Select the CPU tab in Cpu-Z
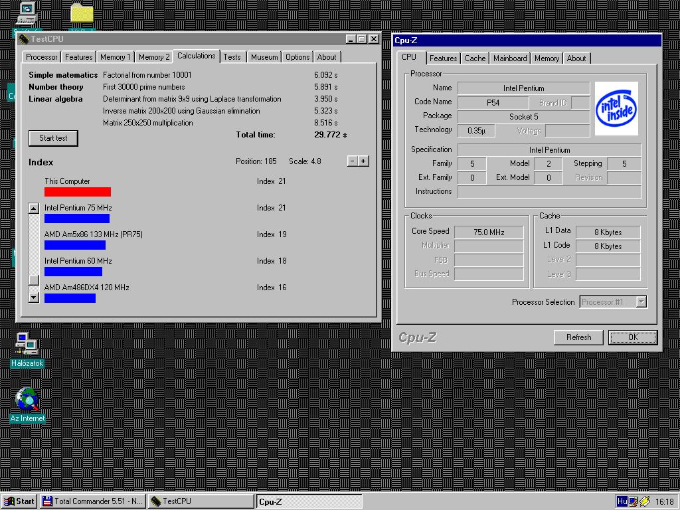This screenshot has width=680, height=510. [x=409, y=57]
